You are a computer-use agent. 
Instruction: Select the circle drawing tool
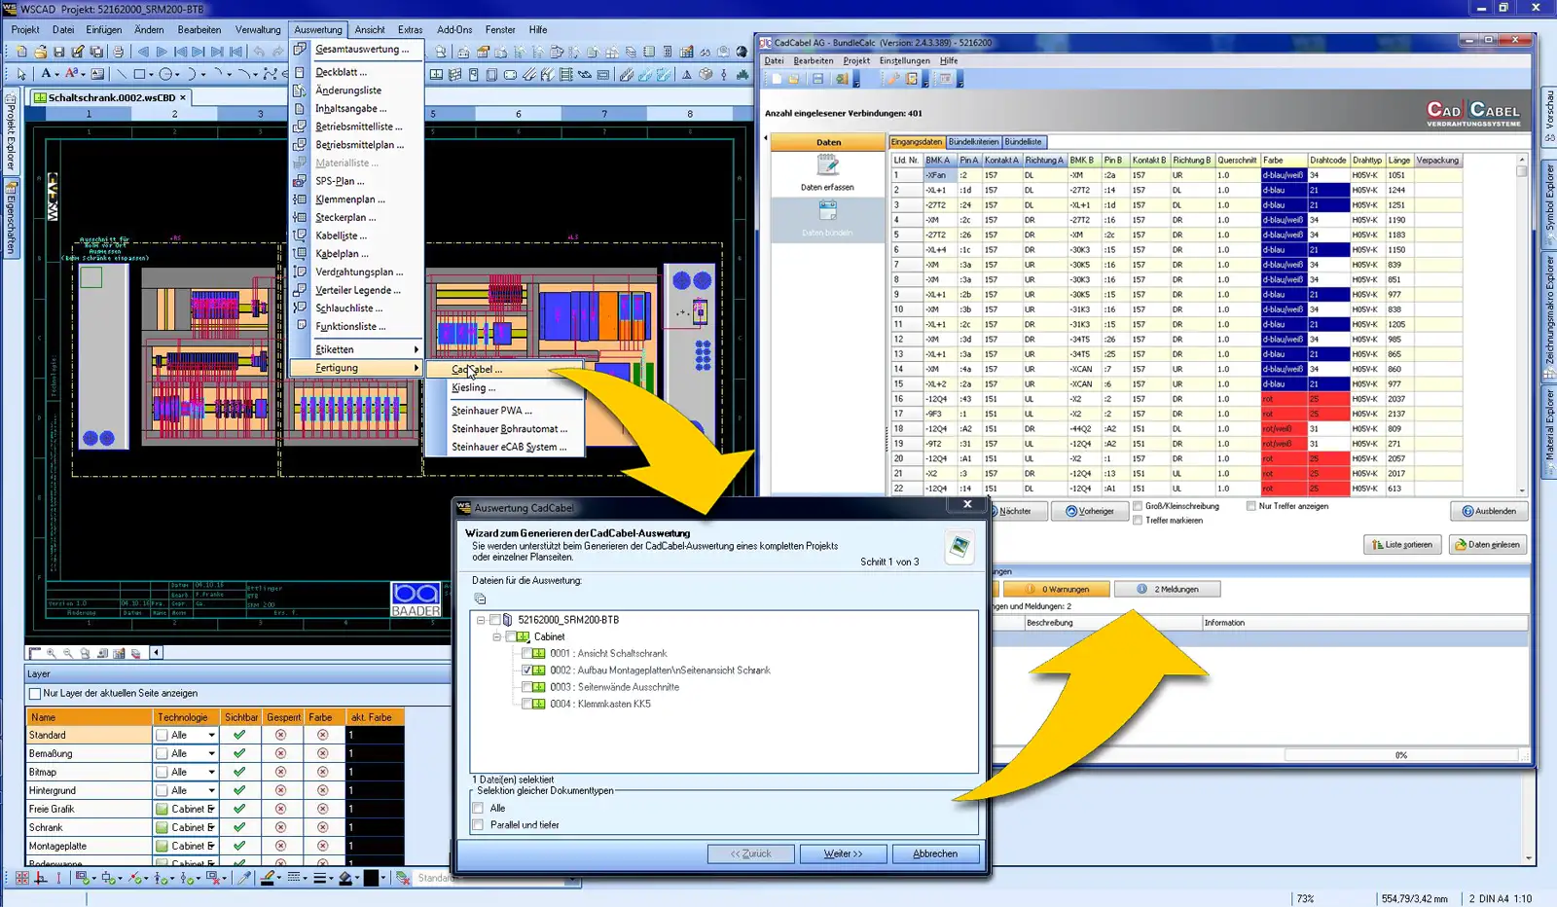(x=165, y=74)
